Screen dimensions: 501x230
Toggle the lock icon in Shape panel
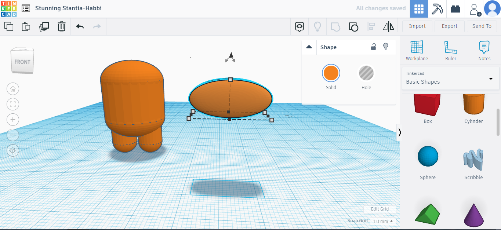373,47
